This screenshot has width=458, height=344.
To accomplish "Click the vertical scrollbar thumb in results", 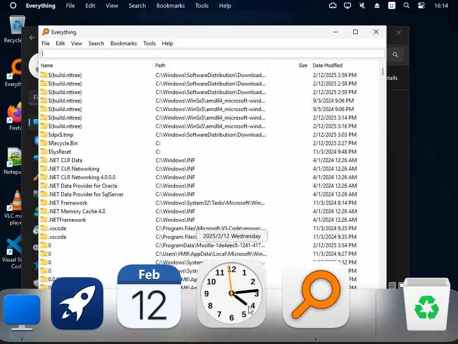I will click(x=383, y=71).
